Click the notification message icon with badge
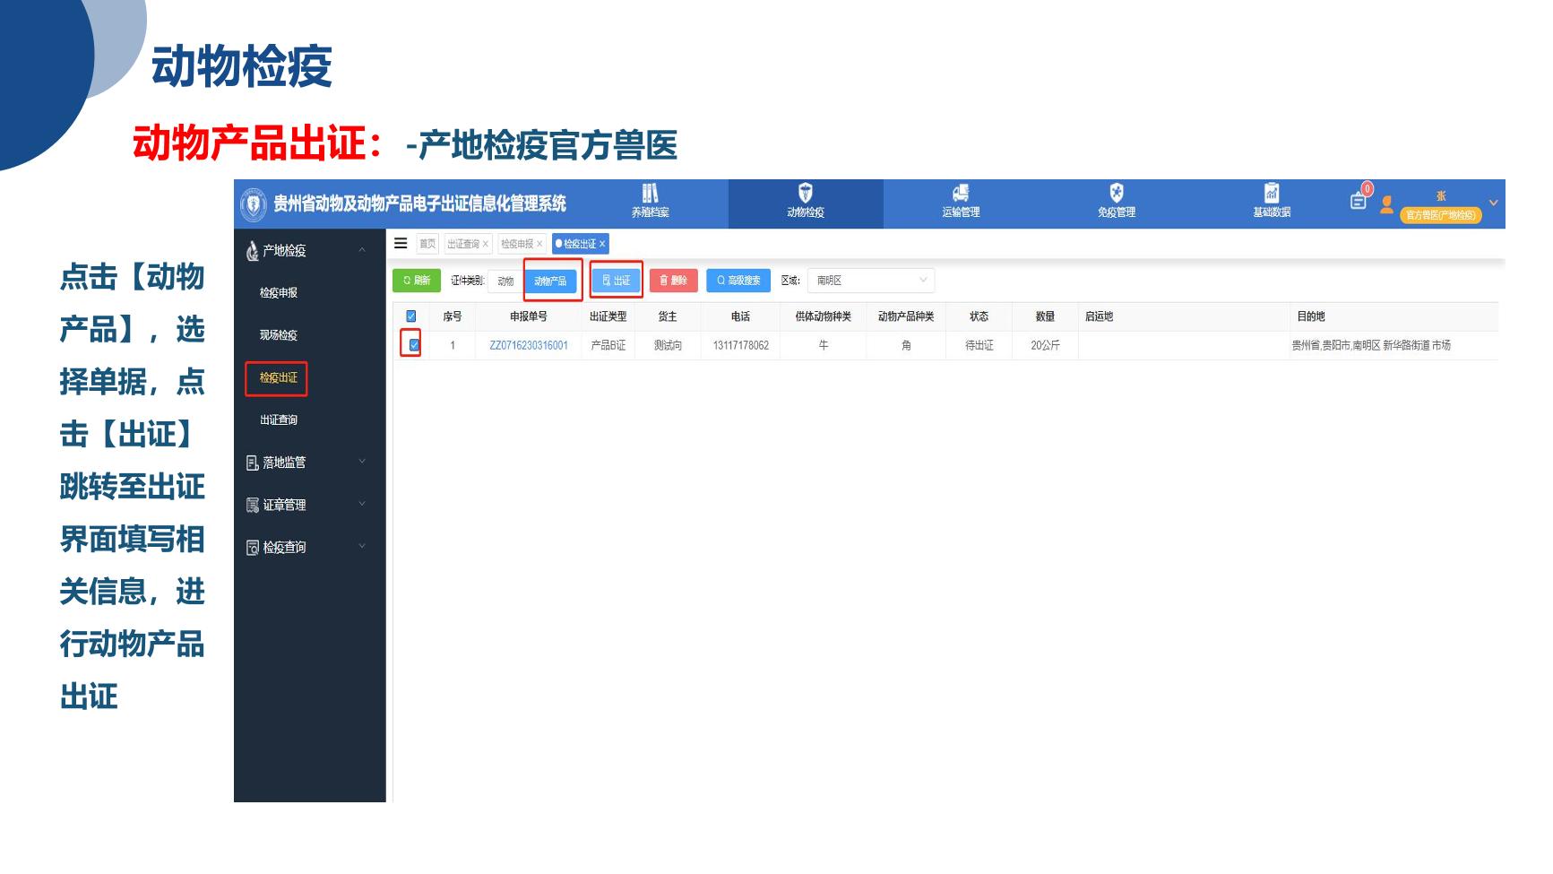The width and height of the screenshot is (1553, 874). (x=1359, y=201)
